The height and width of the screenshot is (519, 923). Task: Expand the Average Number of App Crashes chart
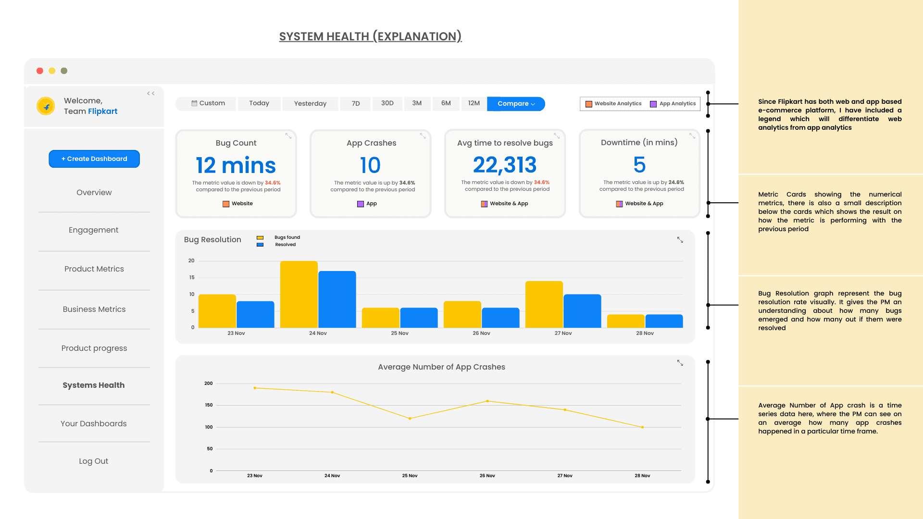[x=680, y=363]
